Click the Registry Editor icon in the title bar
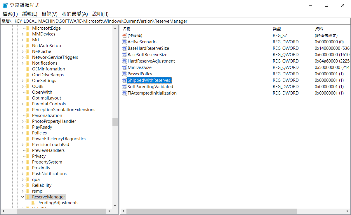Screen dimensions: 351x215 click(x=5, y=5)
